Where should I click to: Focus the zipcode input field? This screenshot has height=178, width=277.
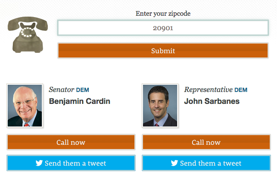click(x=163, y=28)
